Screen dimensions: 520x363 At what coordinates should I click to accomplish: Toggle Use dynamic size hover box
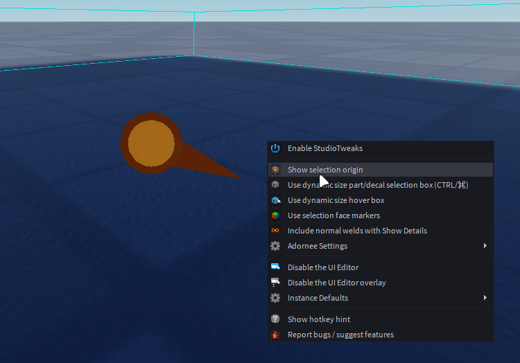tap(381, 200)
